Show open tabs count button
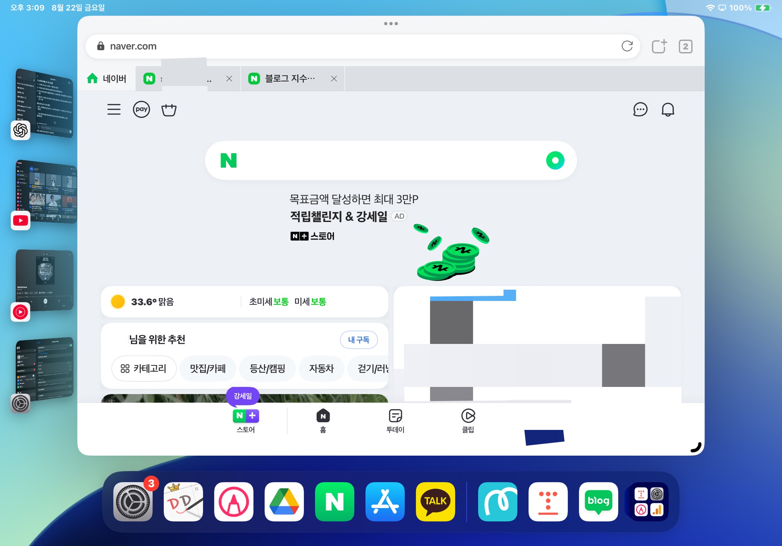The height and width of the screenshot is (546, 782). coord(685,47)
